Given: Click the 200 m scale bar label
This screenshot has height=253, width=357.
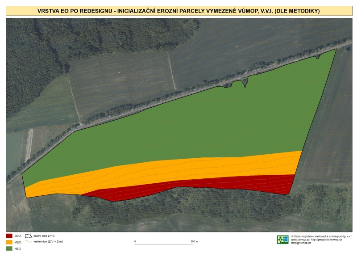Looking at the screenshot, I should [x=194, y=241].
